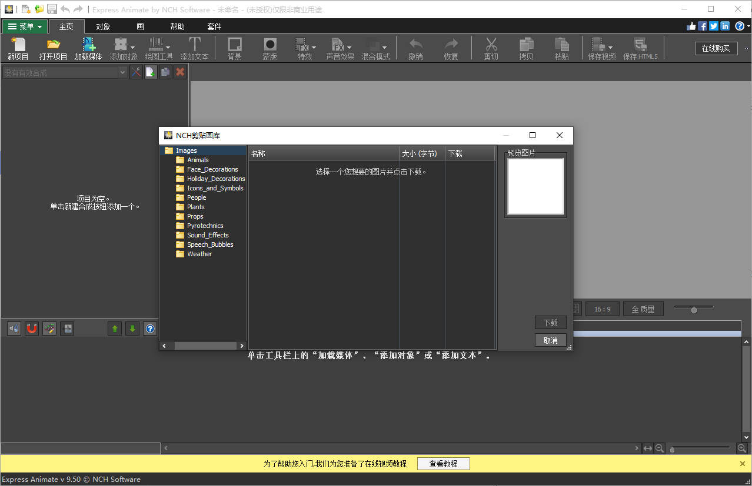Click the thumbs-up like icon

(691, 26)
